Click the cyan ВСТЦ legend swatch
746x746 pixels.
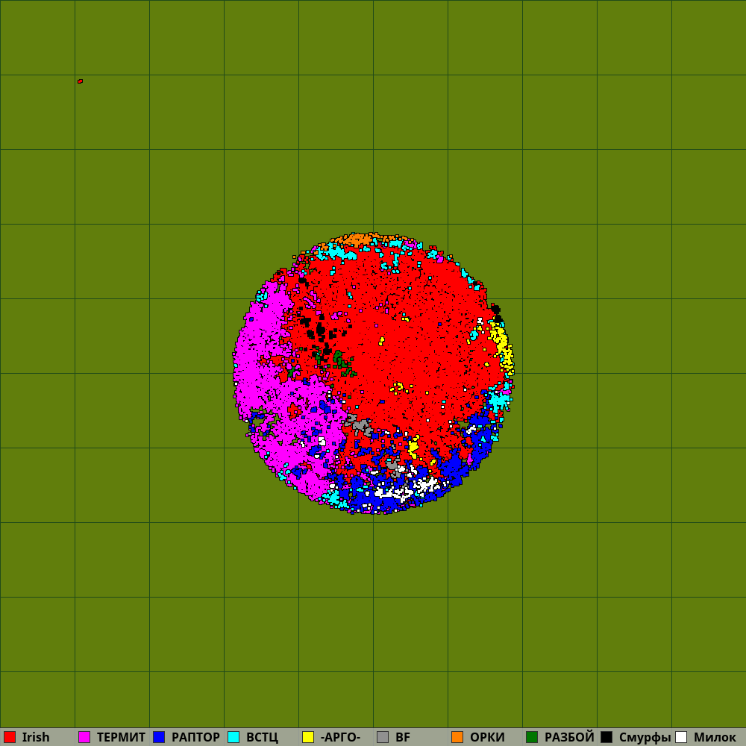click(233, 737)
